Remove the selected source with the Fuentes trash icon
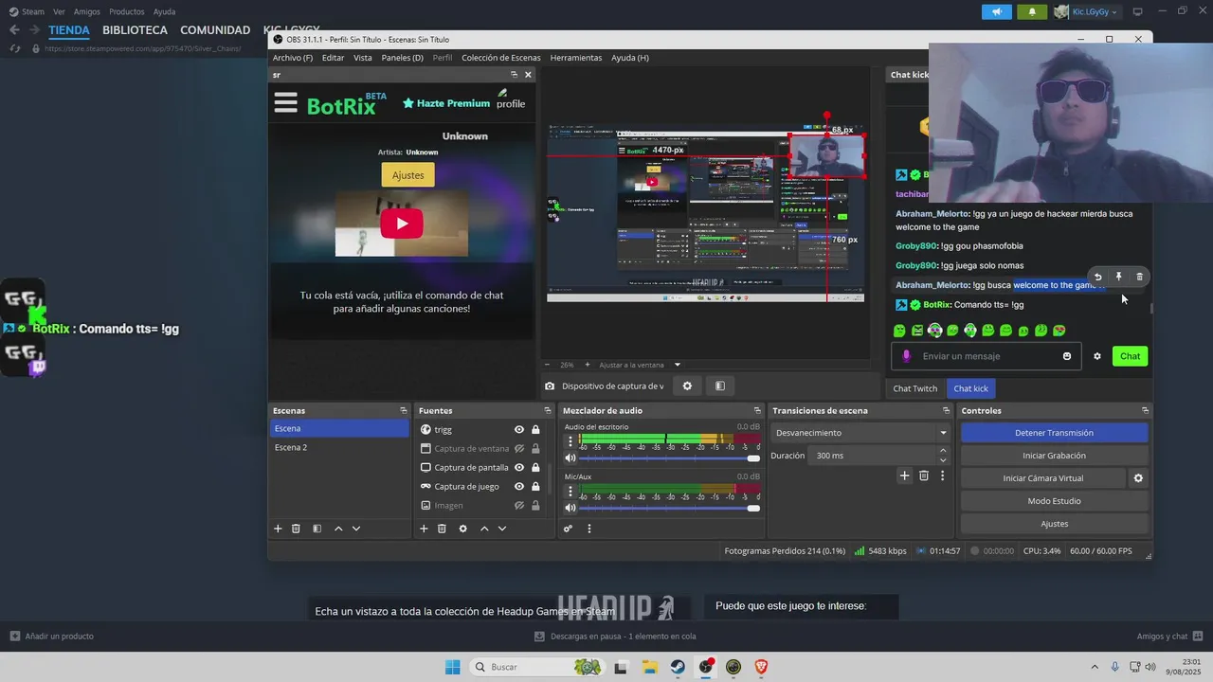The height and width of the screenshot is (682, 1213). [442, 529]
